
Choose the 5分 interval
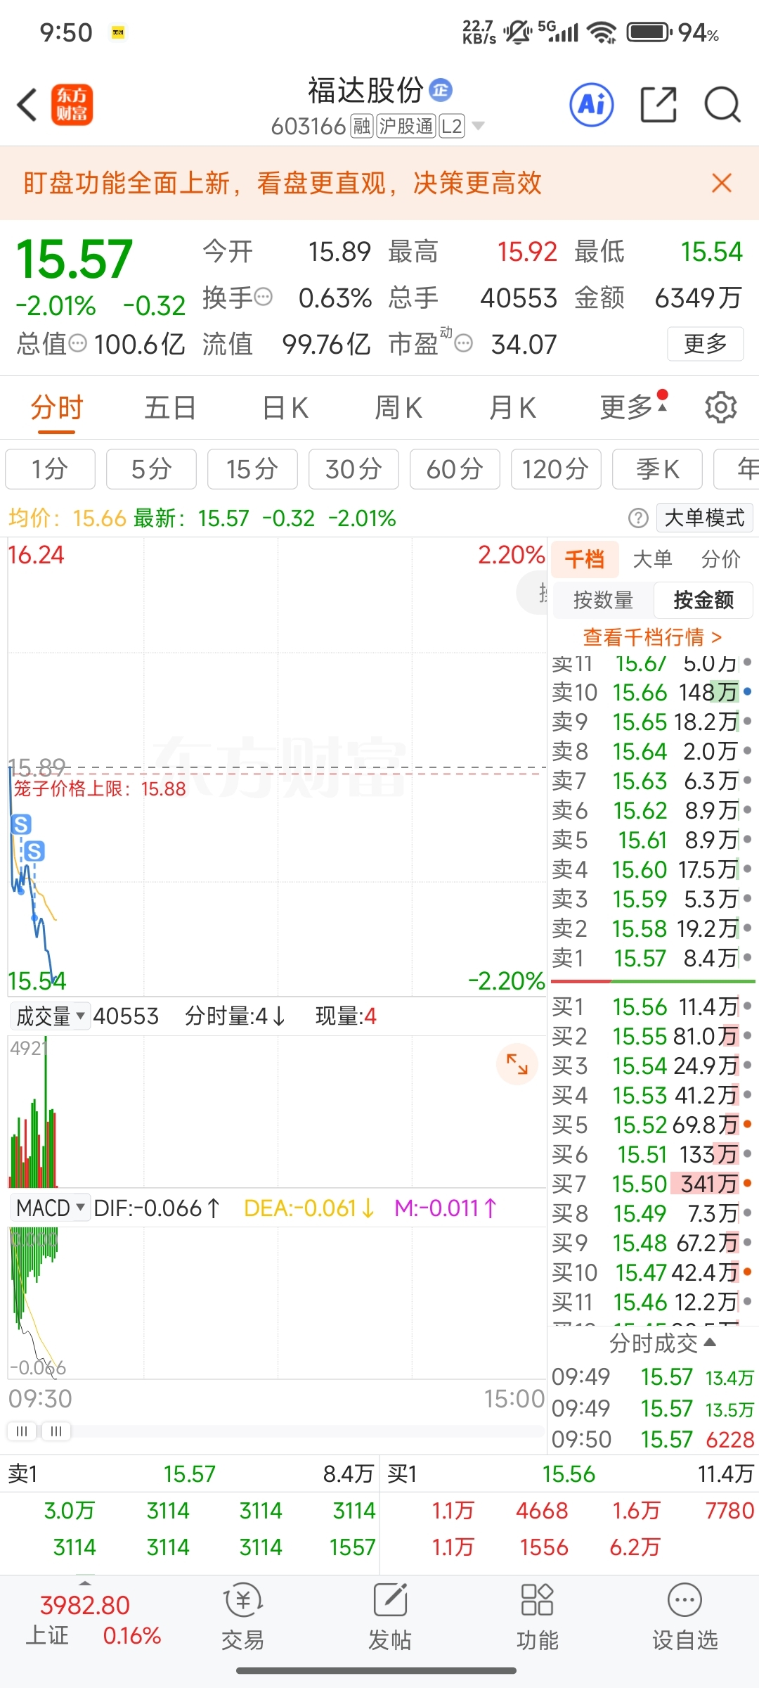[151, 469]
